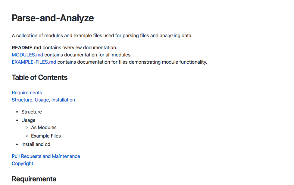
Task: Click the Table of Contents heading
Action: [x=39, y=77]
